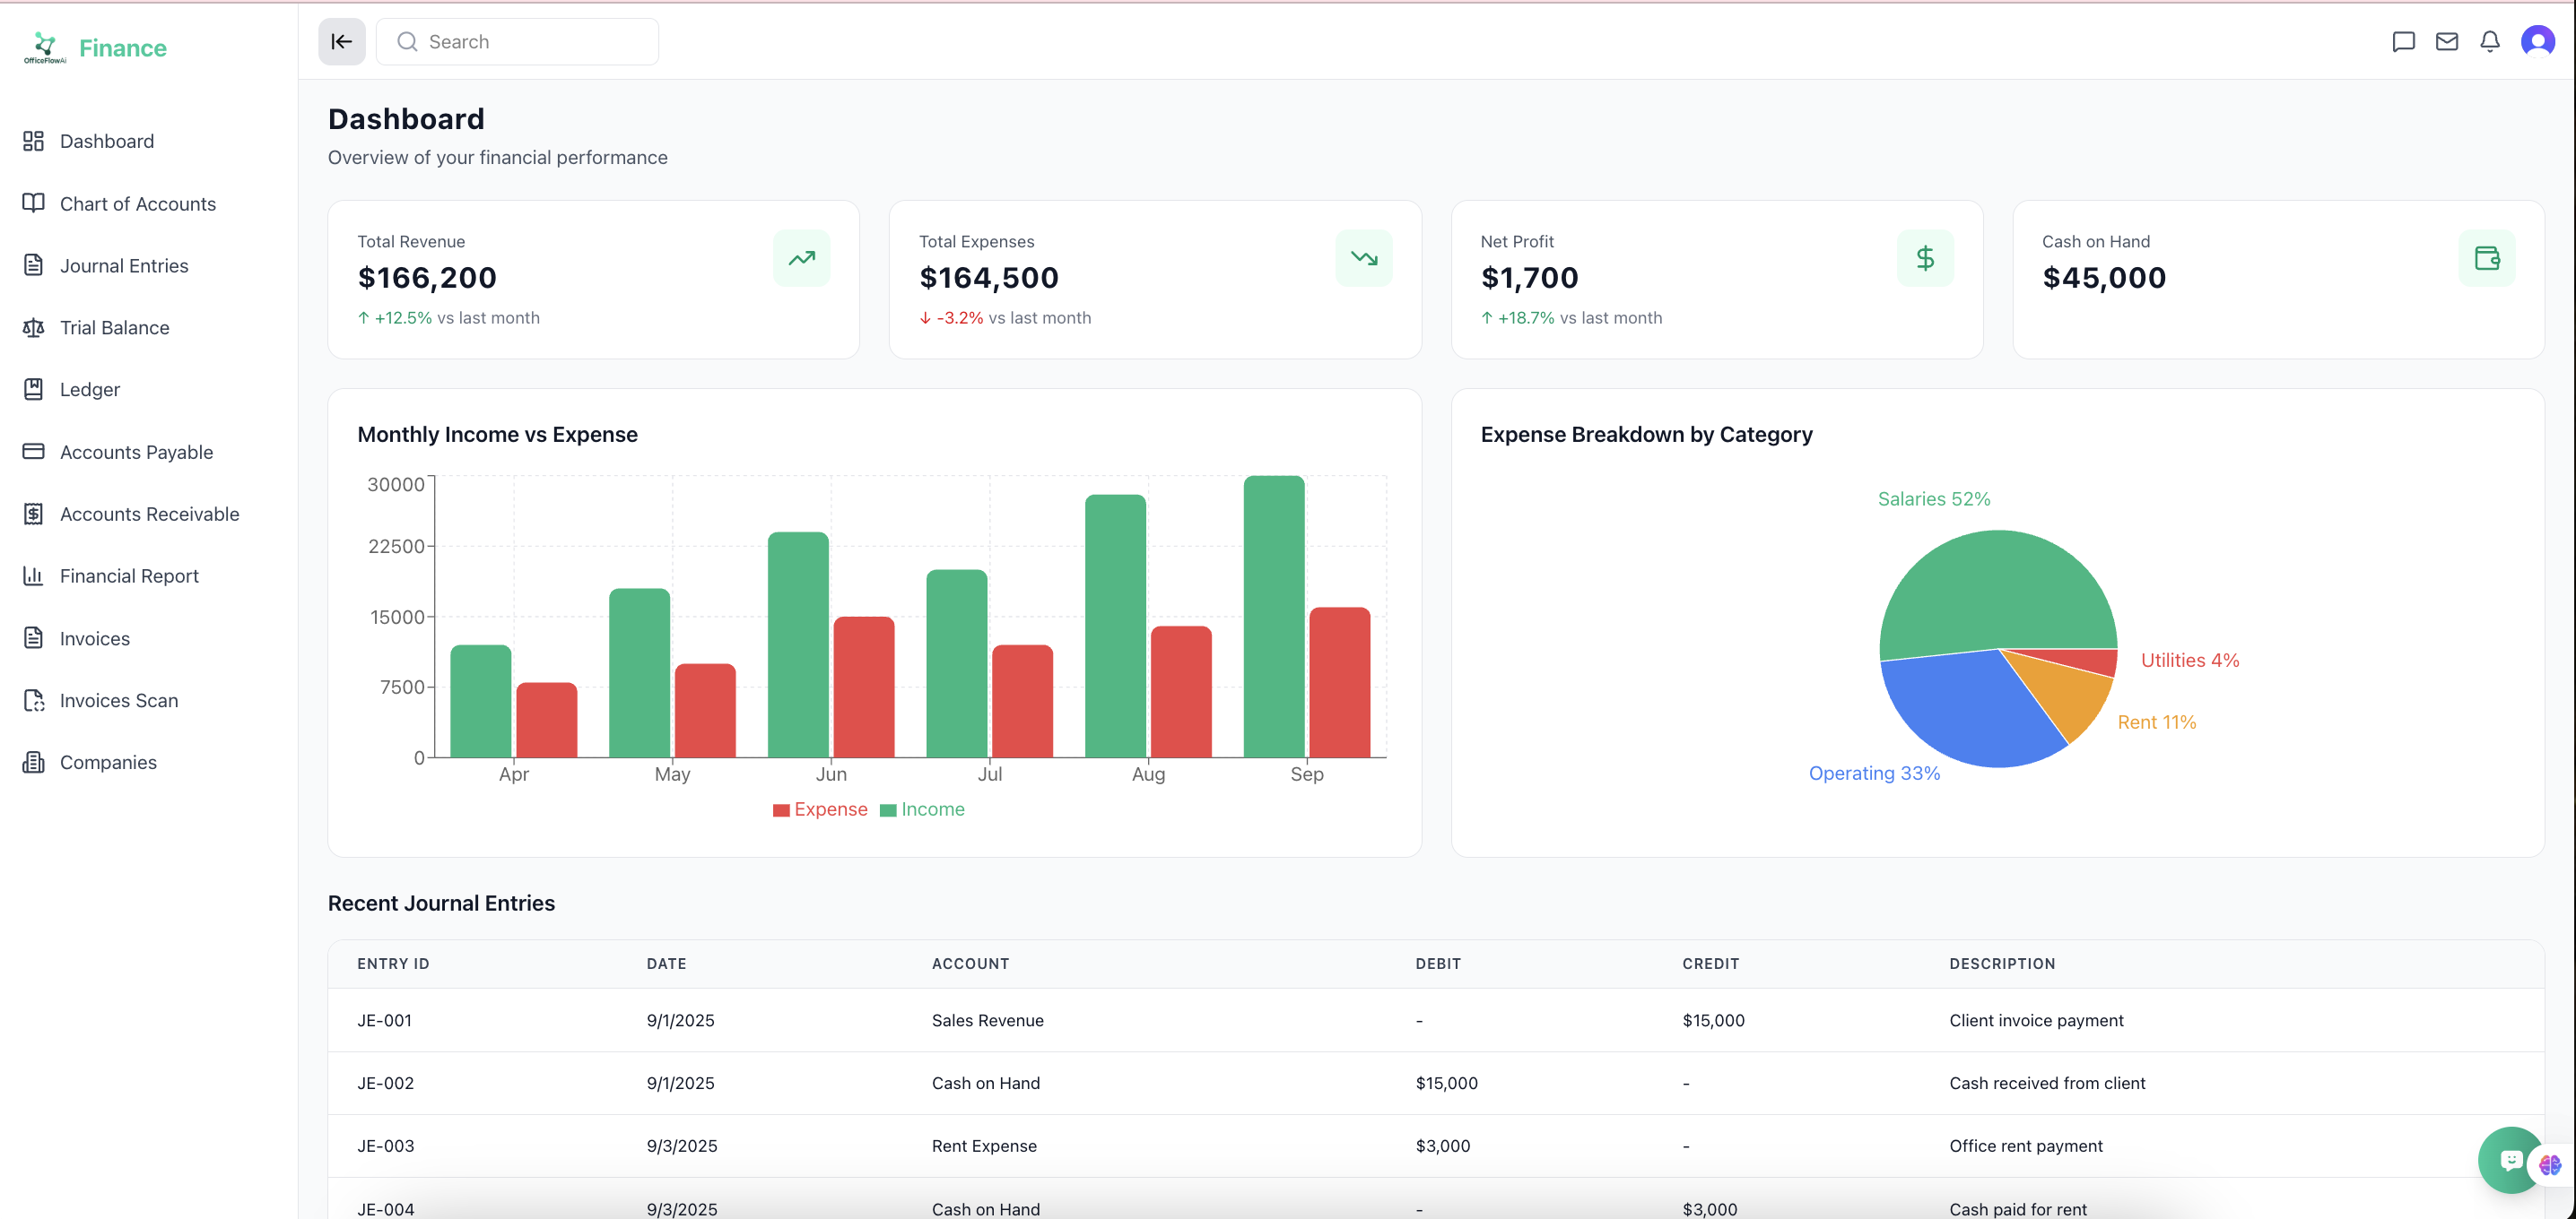2576x1219 pixels.
Task: Click the Net Profit dollar icon
Action: click(x=1924, y=259)
